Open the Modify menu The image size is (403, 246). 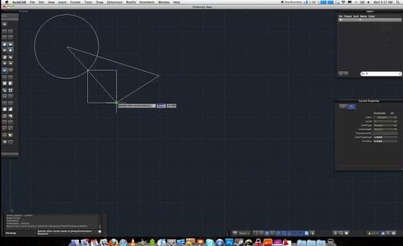click(x=131, y=2)
